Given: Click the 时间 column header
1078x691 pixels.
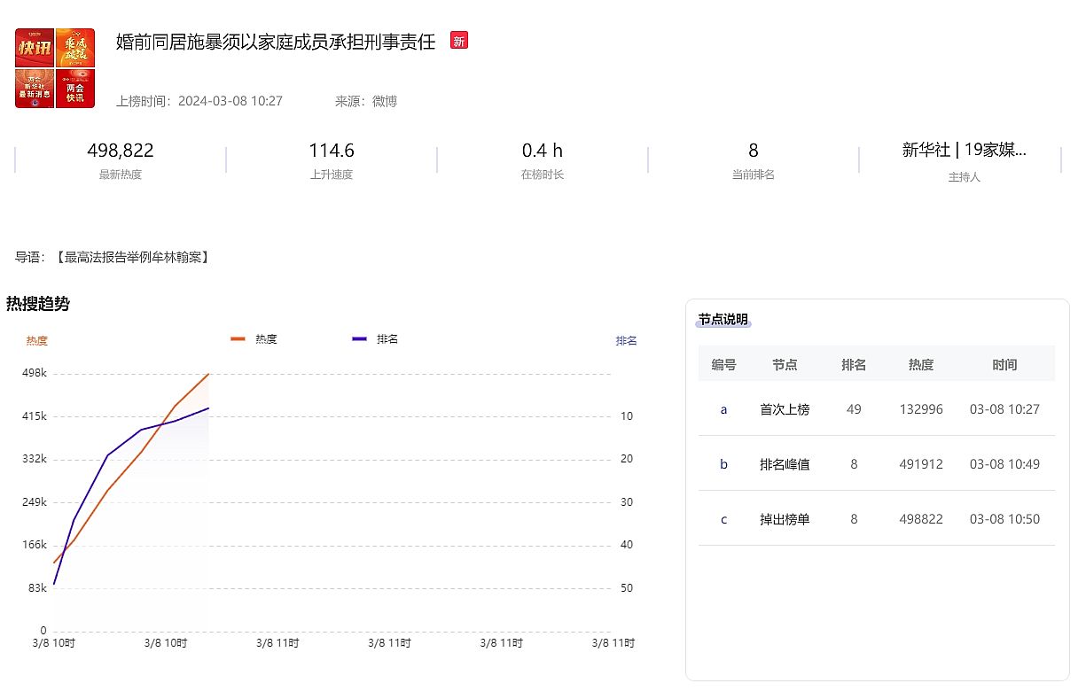Looking at the screenshot, I should 1004,364.
